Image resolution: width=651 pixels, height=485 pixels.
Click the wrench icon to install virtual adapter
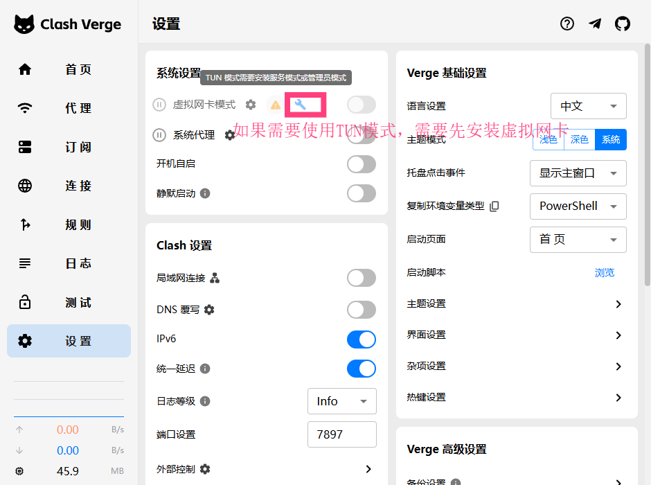click(305, 104)
